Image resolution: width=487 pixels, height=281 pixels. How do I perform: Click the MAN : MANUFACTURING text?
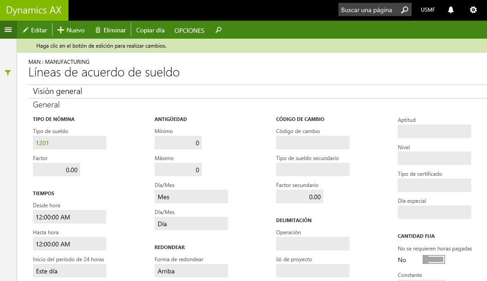coord(59,62)
